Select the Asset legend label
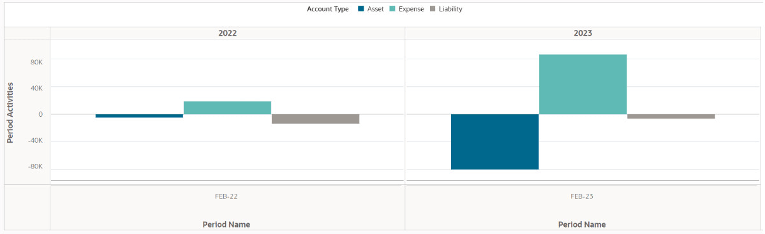 tap(375, 9)
